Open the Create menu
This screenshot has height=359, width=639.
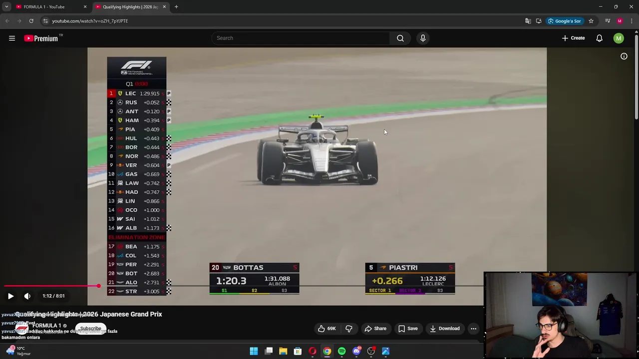[573, 38]
